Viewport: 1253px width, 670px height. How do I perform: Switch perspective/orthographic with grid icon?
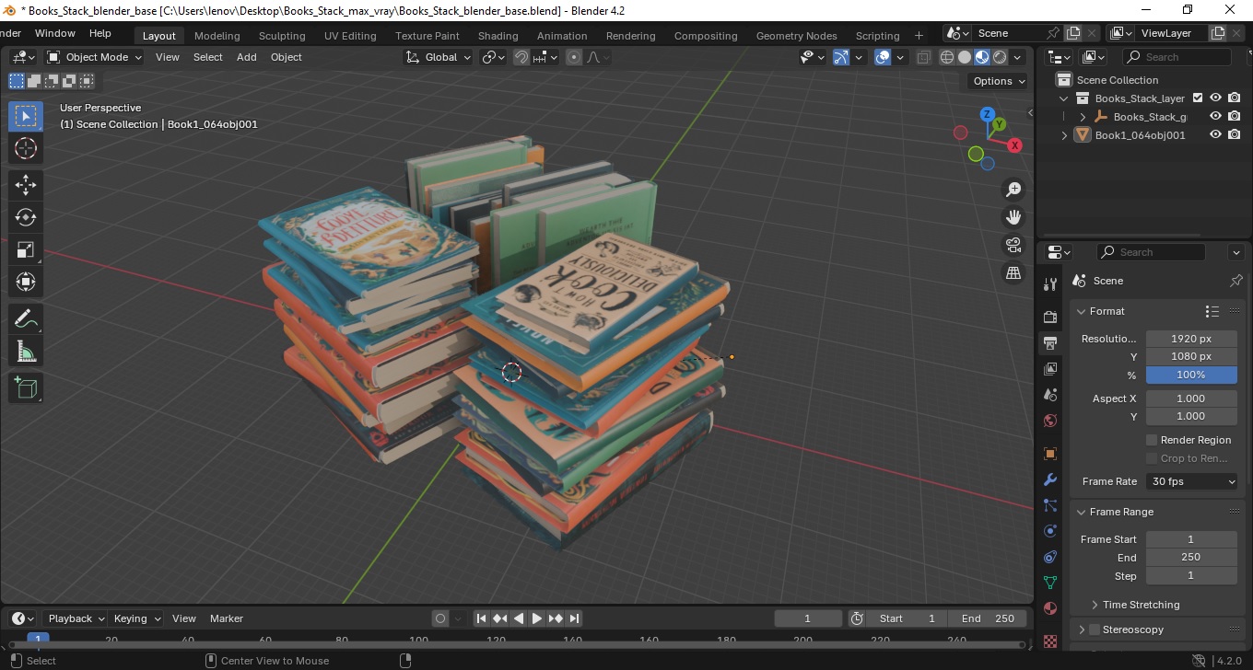(x=1013, y=272)
